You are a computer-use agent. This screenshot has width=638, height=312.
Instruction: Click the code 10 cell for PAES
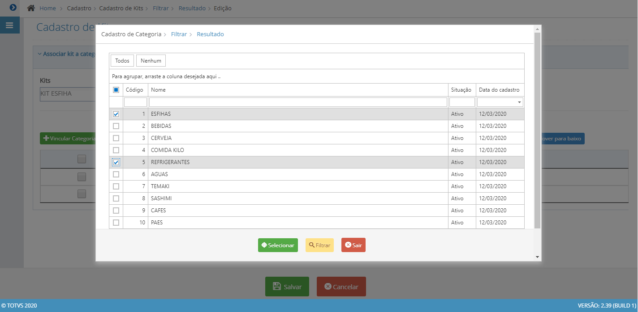136,223
